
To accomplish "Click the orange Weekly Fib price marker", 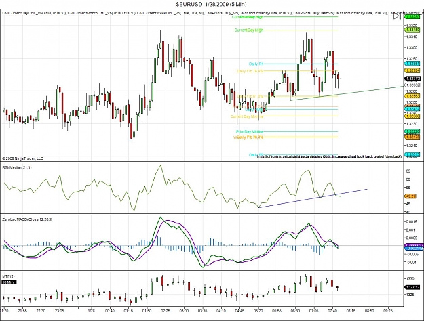I will pos(412,137).
